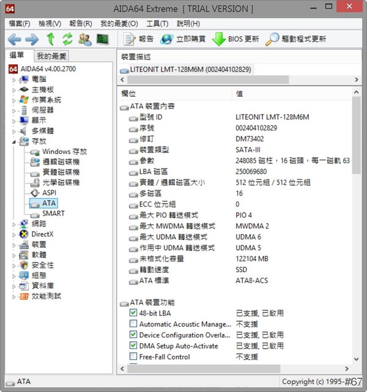367x392 pixels.
Task: Collapse the 存放 tree node
Action: tap(13, 142)
